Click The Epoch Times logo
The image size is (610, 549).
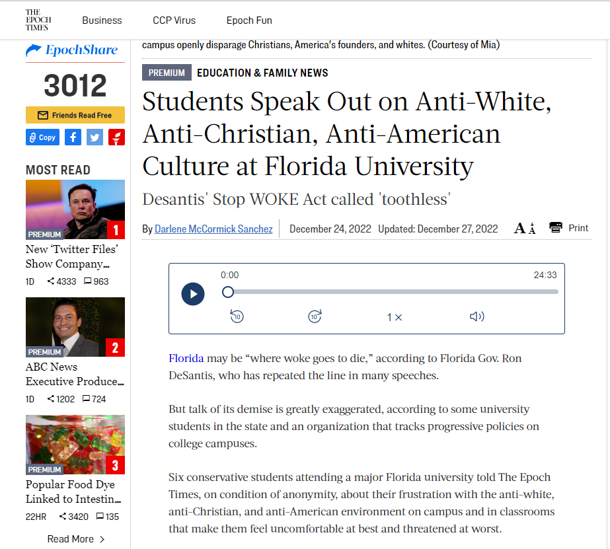[38, 20]
